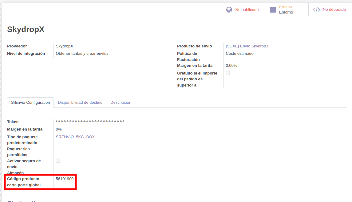Click the SkydropX page title

tap(26, 29)
